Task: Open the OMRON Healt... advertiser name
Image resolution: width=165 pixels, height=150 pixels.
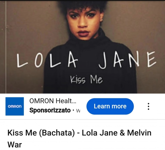Action: [53, 101]
